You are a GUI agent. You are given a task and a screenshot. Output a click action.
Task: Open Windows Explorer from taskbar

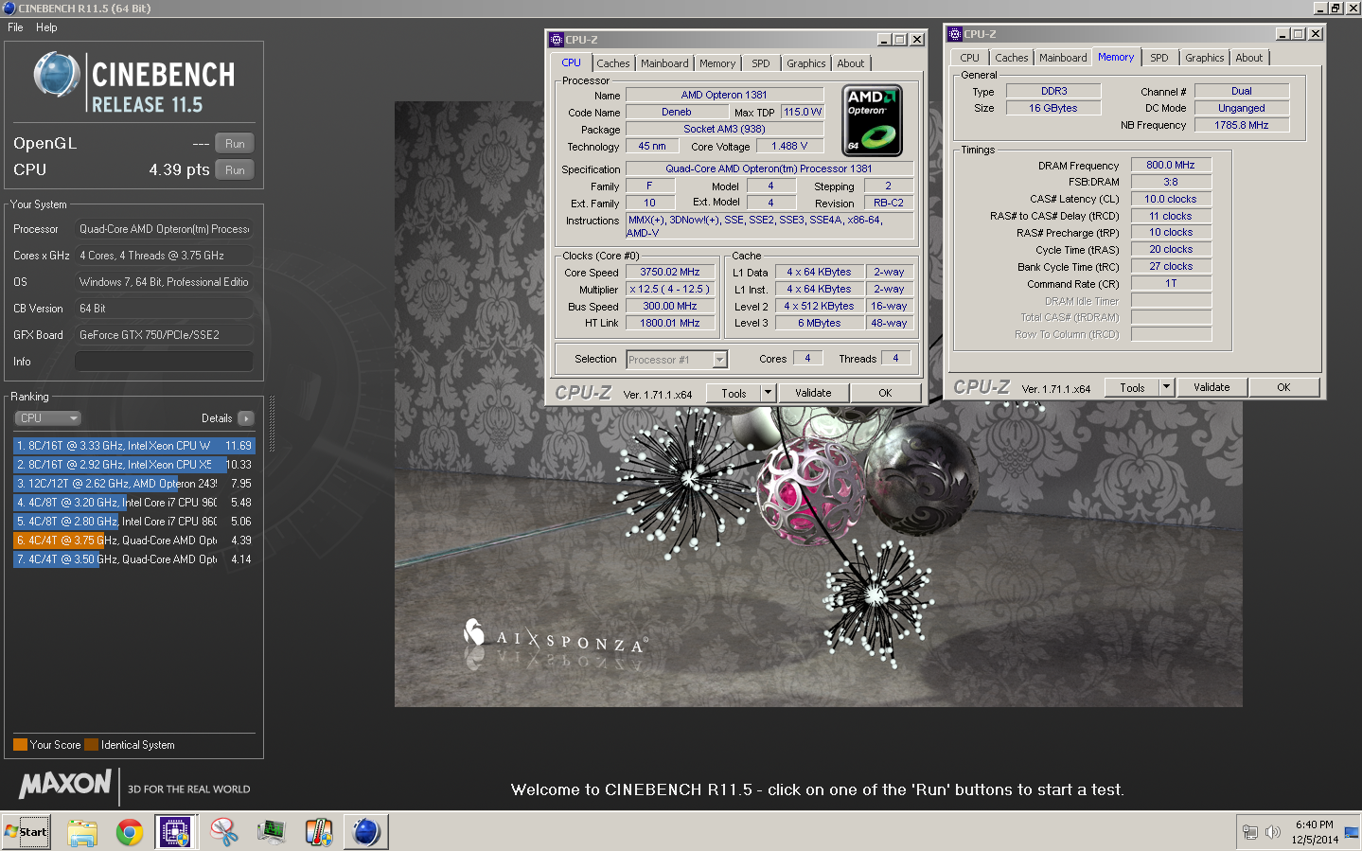82,832
